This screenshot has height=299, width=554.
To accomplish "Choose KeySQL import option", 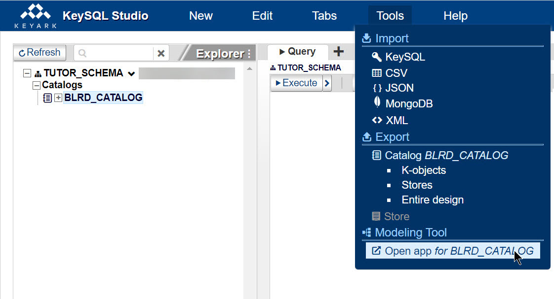I will click(x=405, y=57).
